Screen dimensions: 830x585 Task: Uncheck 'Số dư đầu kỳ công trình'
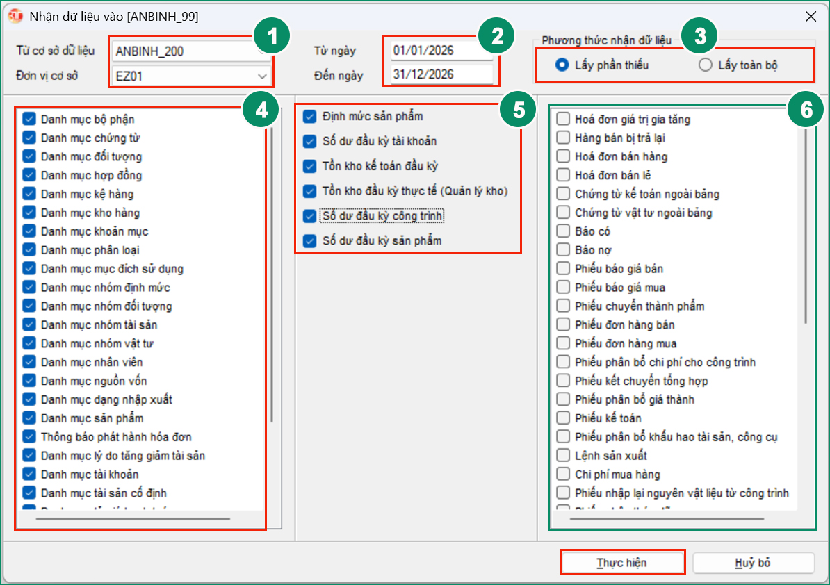(x=310, y=216)
